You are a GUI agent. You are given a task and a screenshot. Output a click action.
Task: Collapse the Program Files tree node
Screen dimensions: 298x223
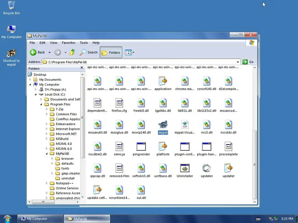coord(41,104)
